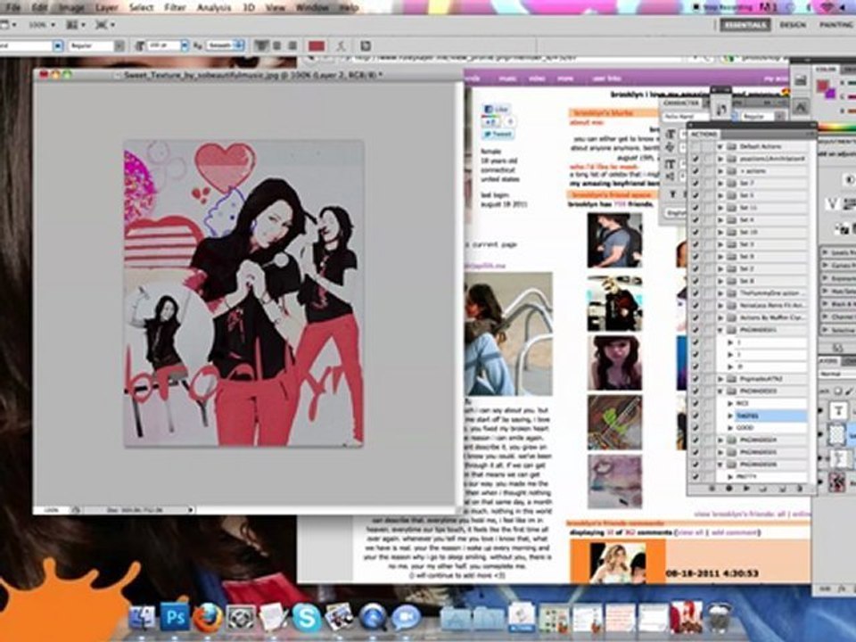This screenshot has height=642, width=856.
Task: Click the color spectrum ramp in Color panel
Action: (x=835, y=128)
